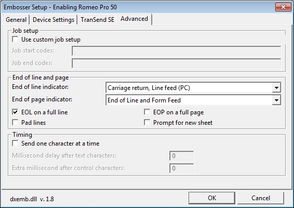The height and width of the screenshot is (208, 294).
Task: Select the TranSend SE tab
Action: (x=97, y=20)
